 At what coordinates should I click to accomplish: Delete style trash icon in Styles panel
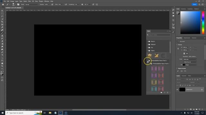click(x=167, y=93)
